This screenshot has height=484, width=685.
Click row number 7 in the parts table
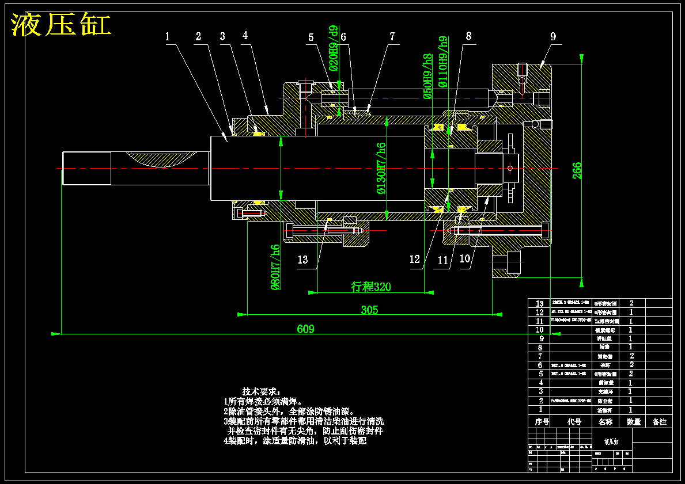pos(540,357)
